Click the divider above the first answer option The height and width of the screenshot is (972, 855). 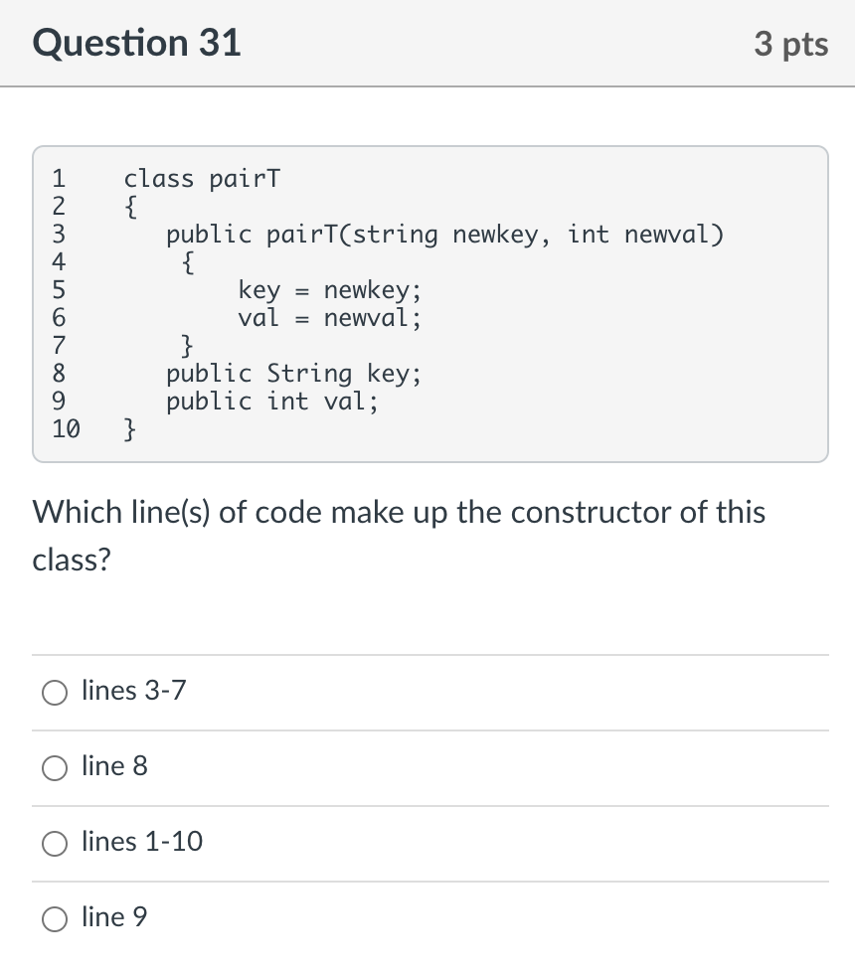[x=427, y=654]
